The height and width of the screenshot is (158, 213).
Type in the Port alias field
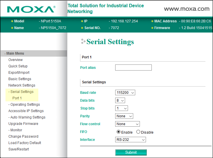133,68
